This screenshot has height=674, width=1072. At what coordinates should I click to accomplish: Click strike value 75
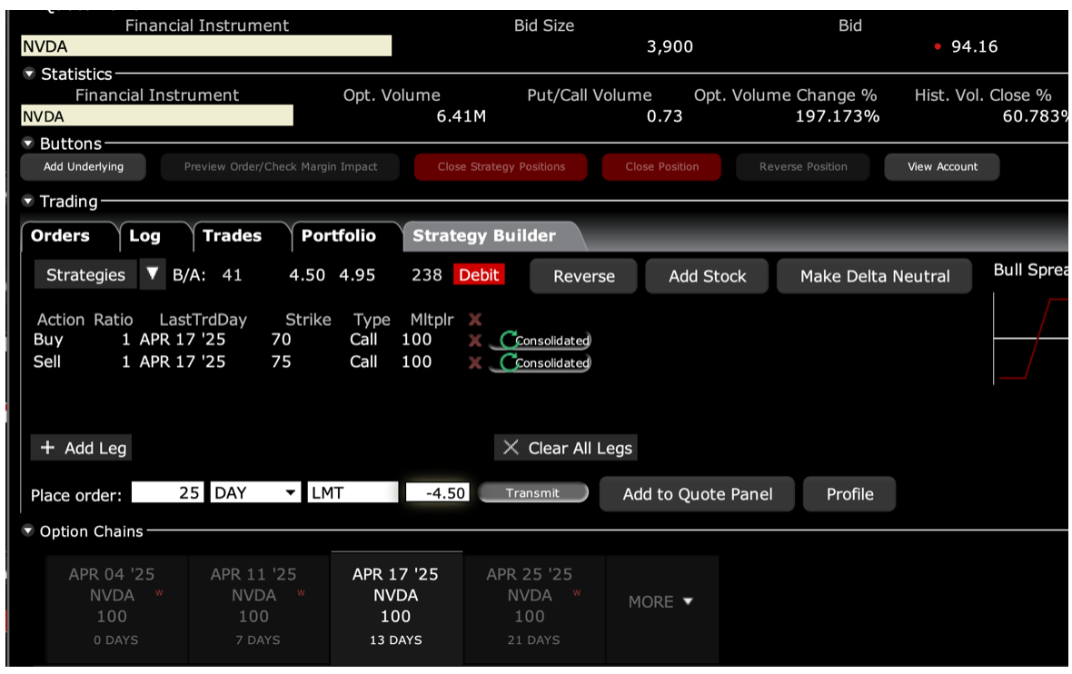[281, 362]
